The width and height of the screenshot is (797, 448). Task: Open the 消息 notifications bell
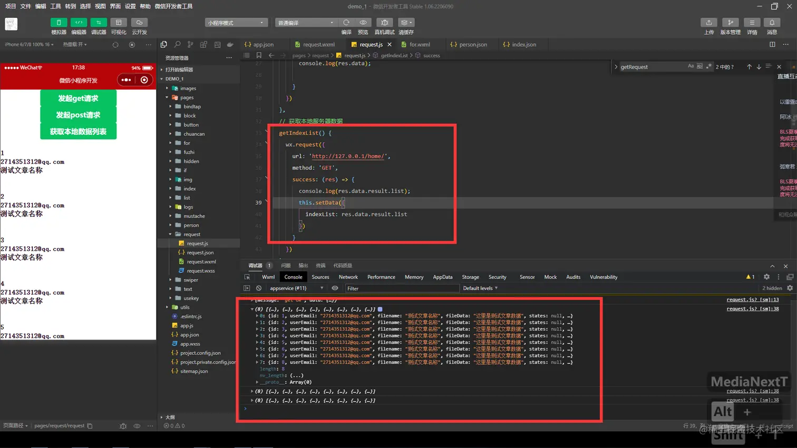(772, 23)
